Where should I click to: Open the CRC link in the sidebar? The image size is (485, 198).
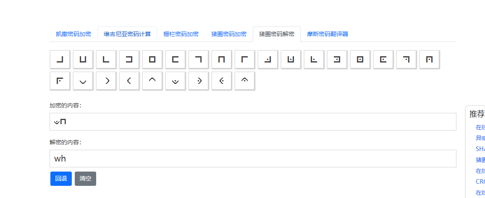point(480,182)
